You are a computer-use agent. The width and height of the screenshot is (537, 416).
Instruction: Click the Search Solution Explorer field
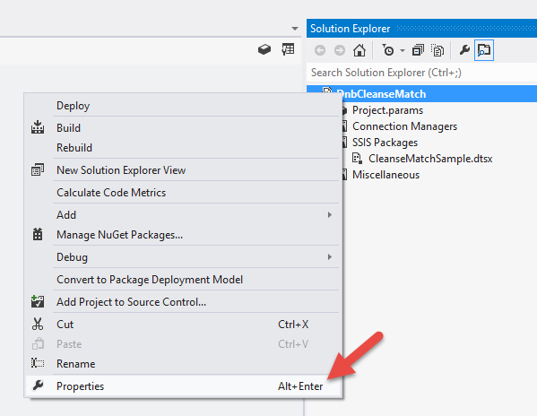pyautogui.click(x=421, y=73)
